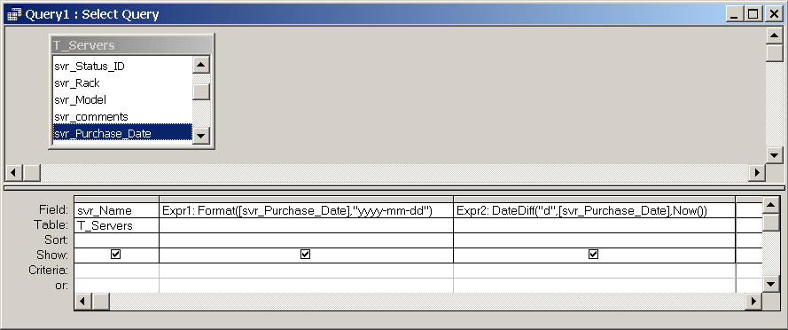Minimize the Query1 window
Viewport: 788px width, 330px height.
point(734,14)
